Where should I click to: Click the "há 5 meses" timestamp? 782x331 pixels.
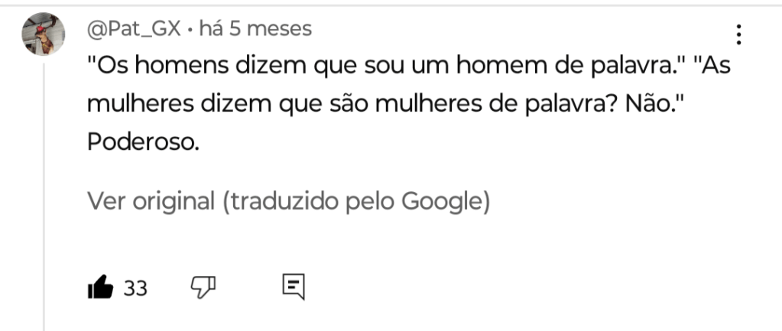pos(255,29)
